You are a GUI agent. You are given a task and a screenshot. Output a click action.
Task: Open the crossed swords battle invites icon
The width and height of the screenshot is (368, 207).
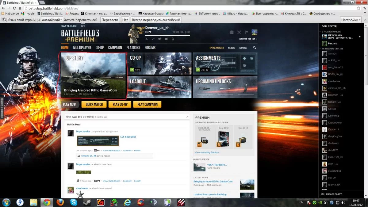click(239, 32)
